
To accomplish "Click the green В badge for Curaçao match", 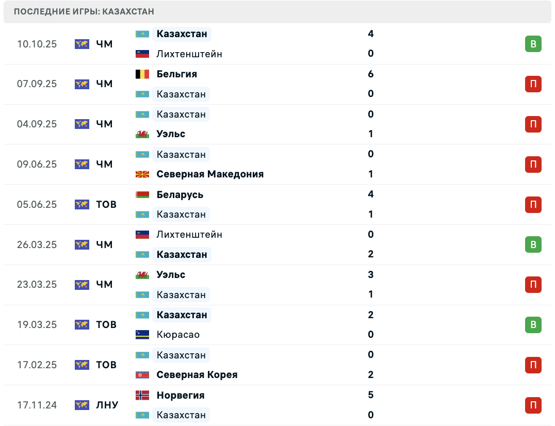I will (533, 325).
